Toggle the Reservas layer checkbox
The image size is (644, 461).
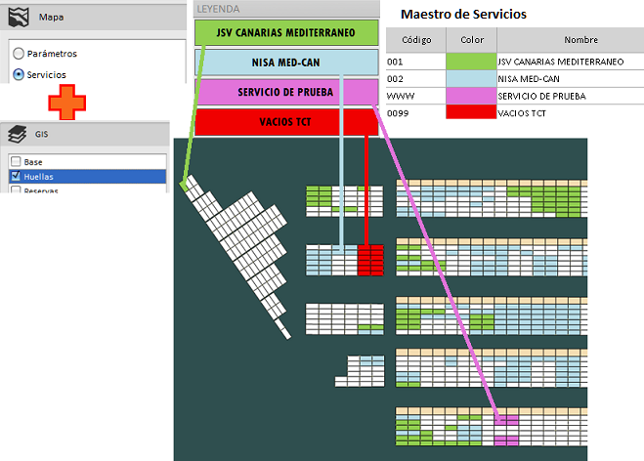coord(16,190)
